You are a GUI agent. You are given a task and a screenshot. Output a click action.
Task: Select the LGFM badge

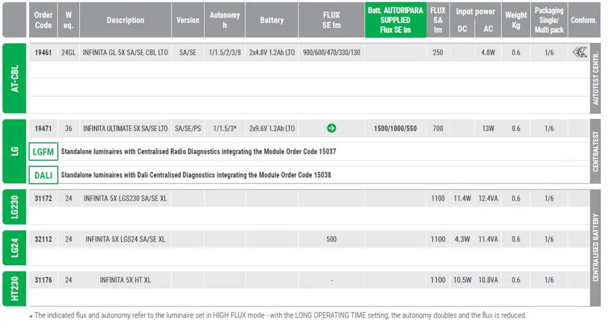[43, 152]
